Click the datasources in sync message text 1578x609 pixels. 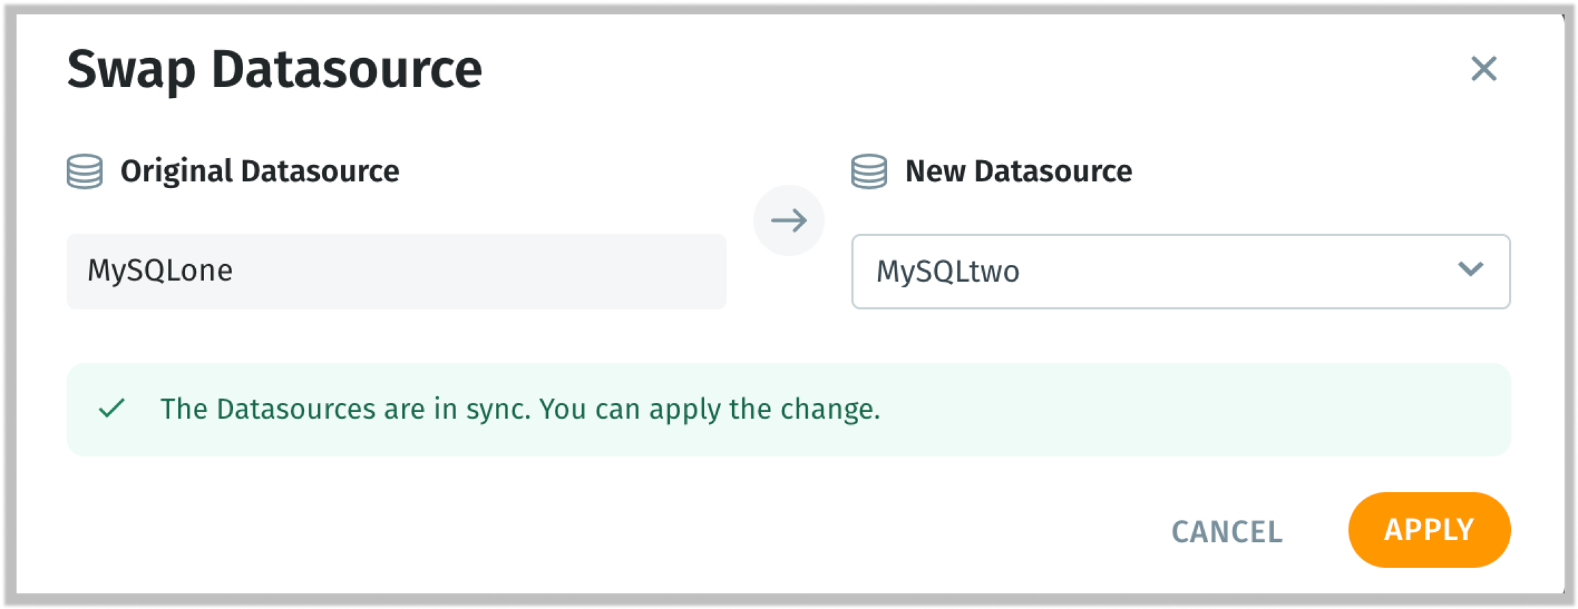pos(520,409)
